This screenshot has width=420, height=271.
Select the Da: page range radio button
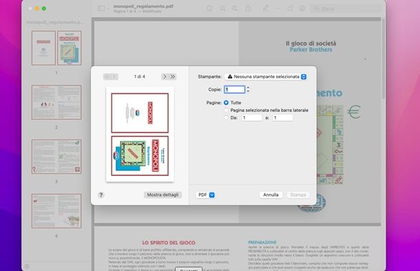[226, 118]
